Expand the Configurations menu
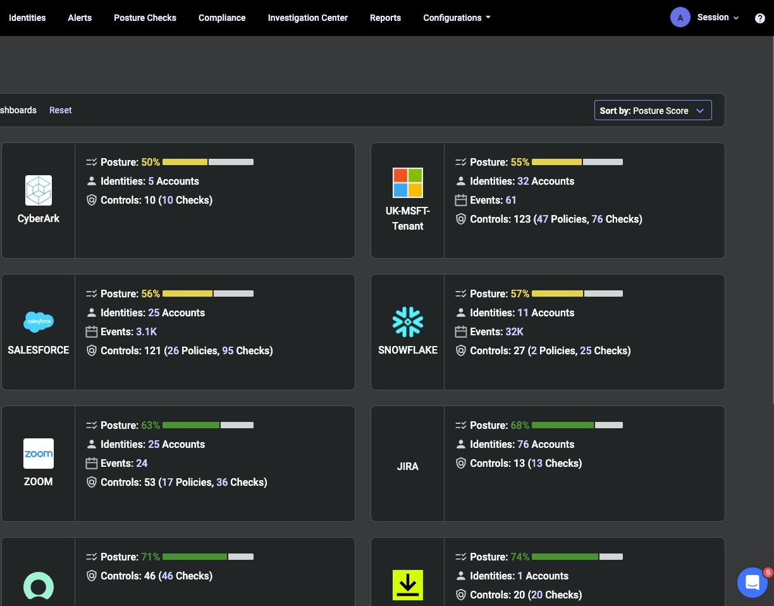This screenshot has height=606, width=774. pos(457,18)
